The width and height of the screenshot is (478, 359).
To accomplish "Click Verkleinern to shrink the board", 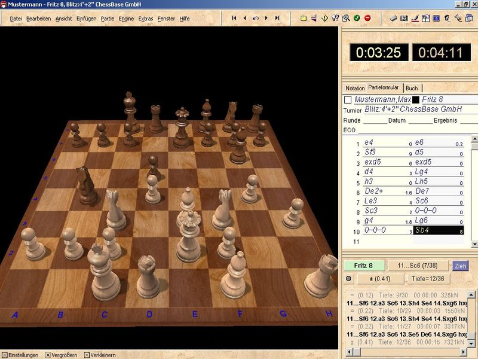I will pos(100,355).
